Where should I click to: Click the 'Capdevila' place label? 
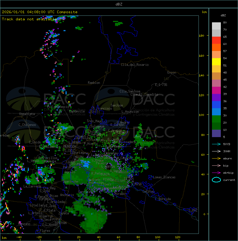tap(77, 111)
